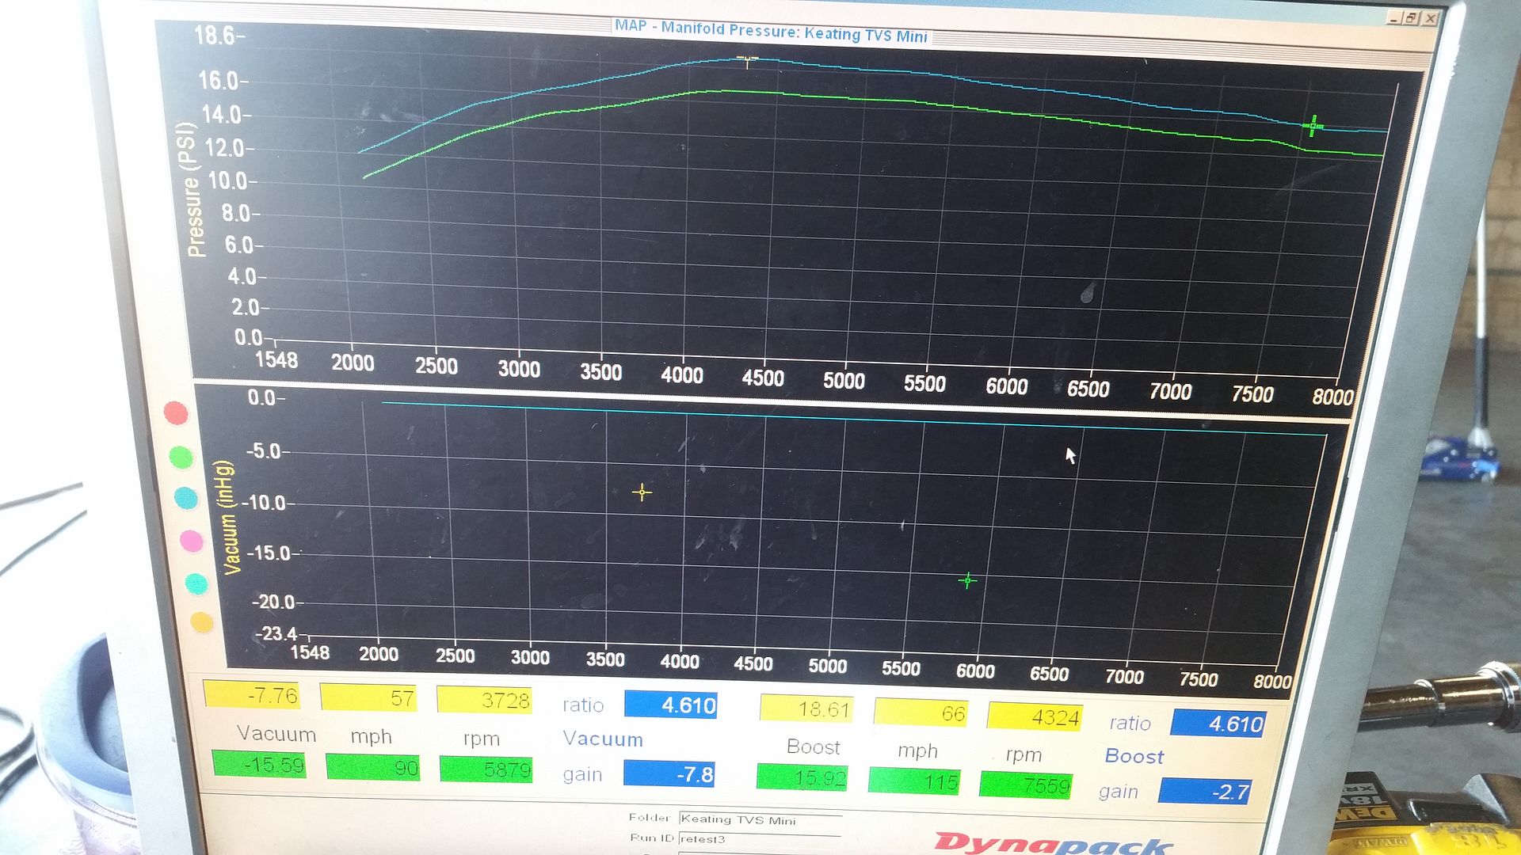1521x855 pixels.
Task: Click the yellow rpm field showing 4324
Action: pyautogui.click(x=1035, y=716)
